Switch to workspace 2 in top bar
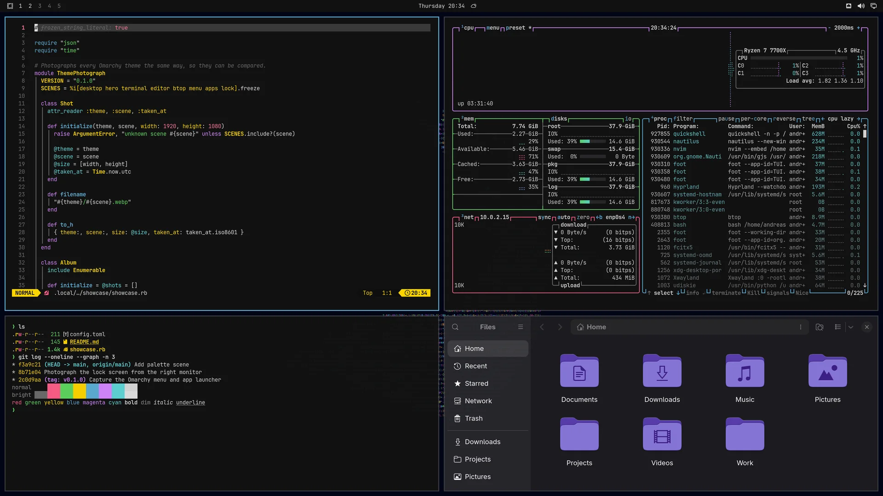 click(x=30, y=6)
